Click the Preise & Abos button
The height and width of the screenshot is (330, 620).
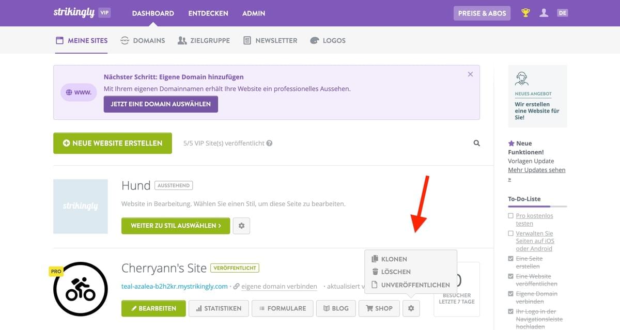pyautogui.click(x=482, y=13)
